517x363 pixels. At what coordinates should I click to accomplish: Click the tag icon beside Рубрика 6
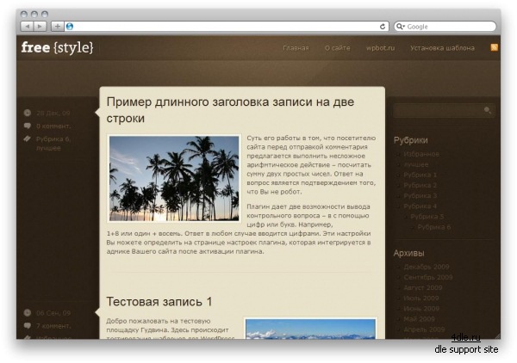coord(27,138)
